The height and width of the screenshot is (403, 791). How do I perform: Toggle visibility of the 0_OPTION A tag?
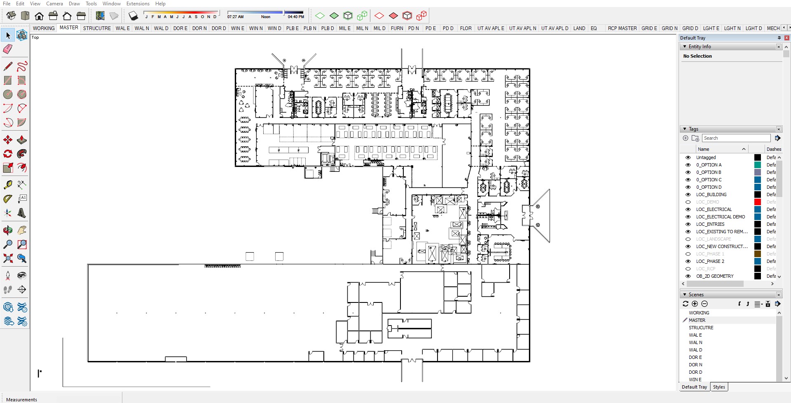coord(688,165)
